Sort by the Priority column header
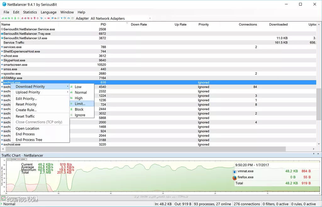Viewport: 322px width, 207px height. [x=203, y=24]
